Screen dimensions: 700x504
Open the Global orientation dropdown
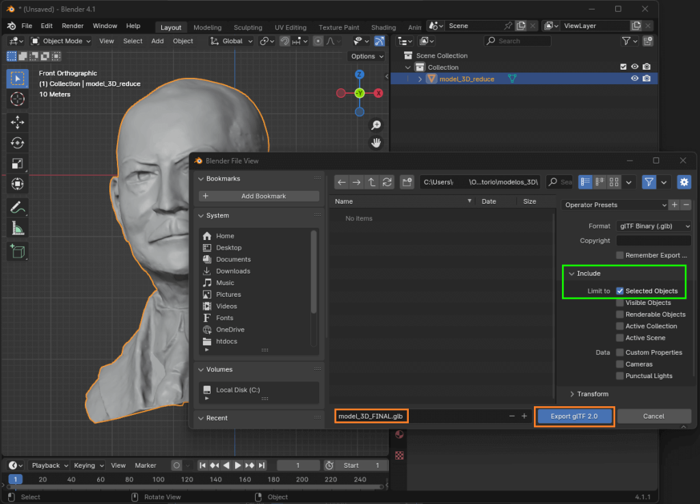coord(231,41)
